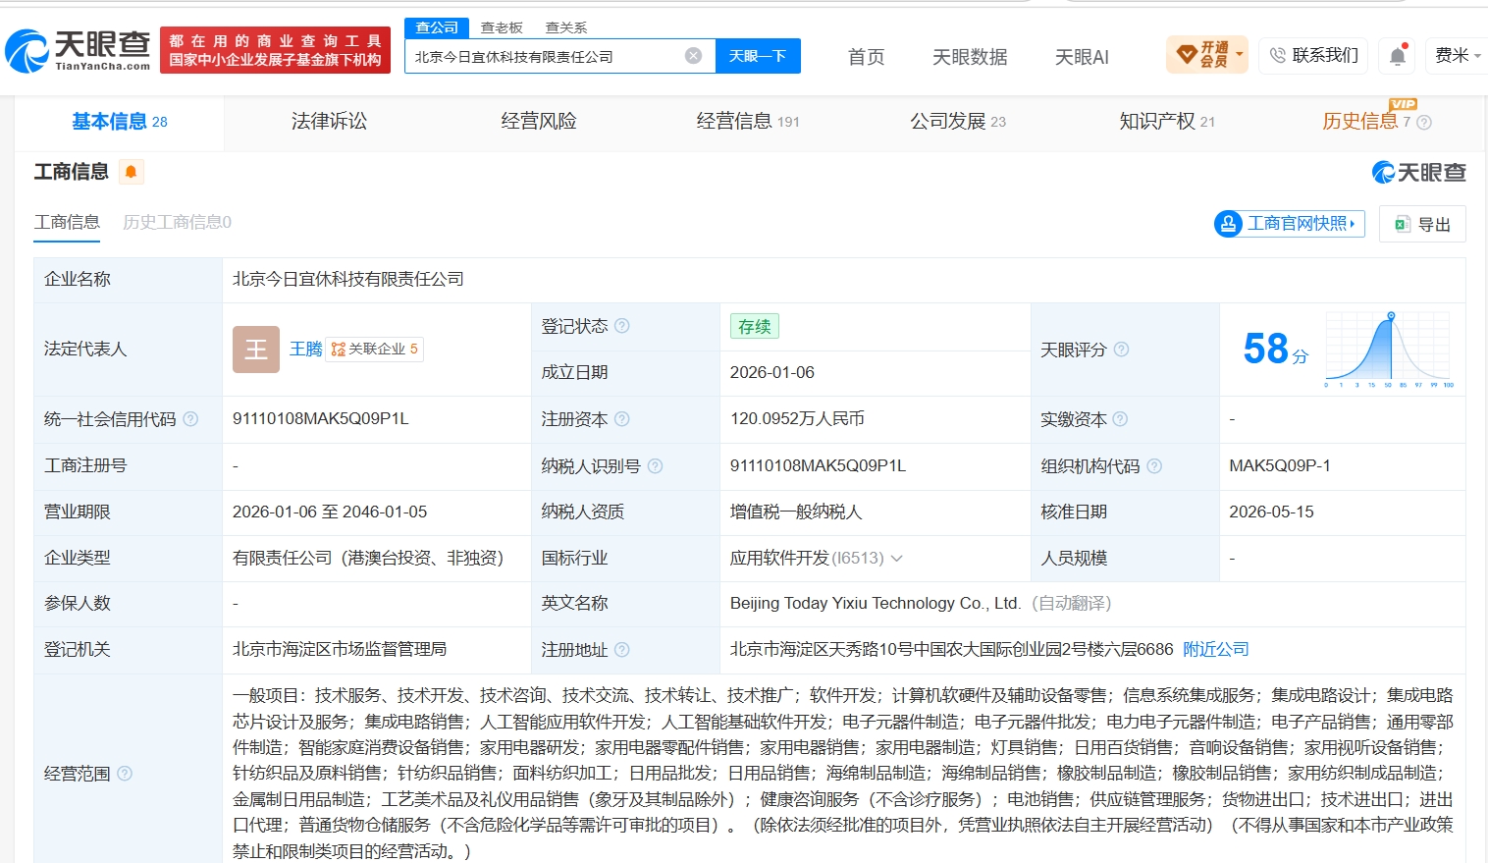Switch to 历史工商信息0 sub-tab
This screenshot has width=1488, height=863.
pos(177,222)
